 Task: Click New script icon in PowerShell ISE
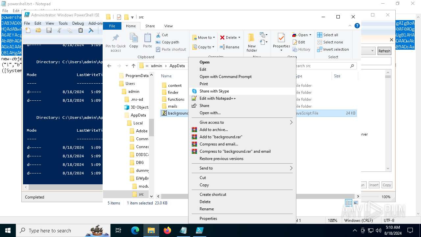pos(28,30)
